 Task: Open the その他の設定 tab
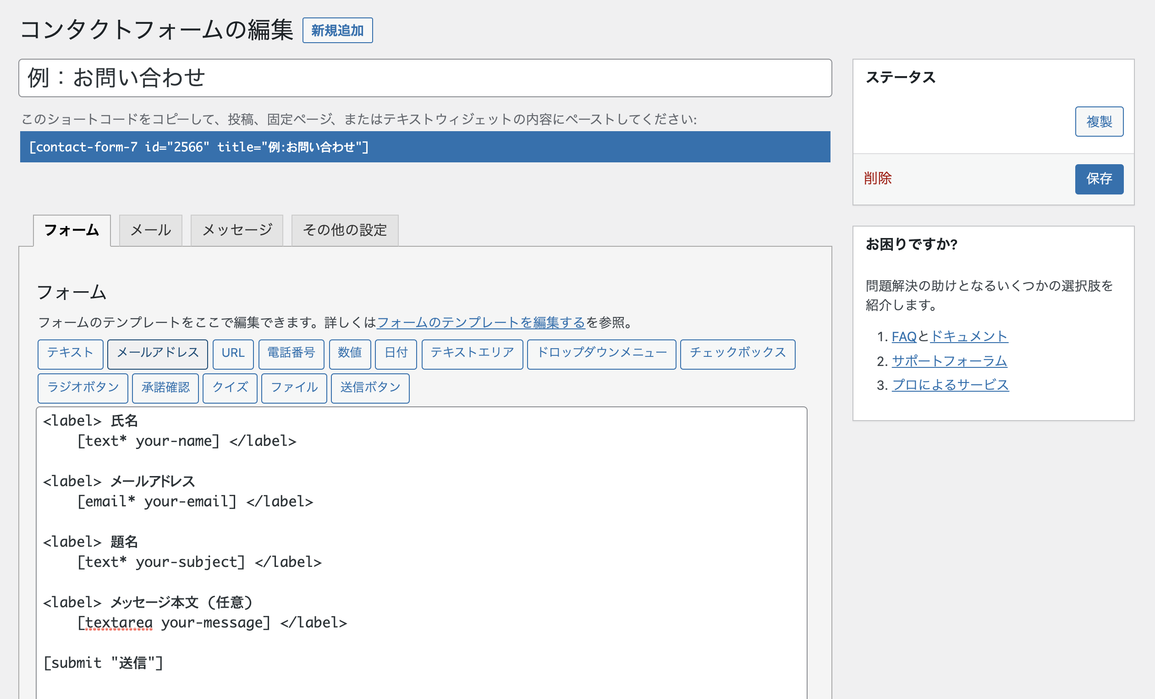coord(345,230)
